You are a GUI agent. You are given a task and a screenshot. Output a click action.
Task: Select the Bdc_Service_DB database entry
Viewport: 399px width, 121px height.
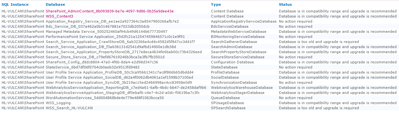coord(97,26)
